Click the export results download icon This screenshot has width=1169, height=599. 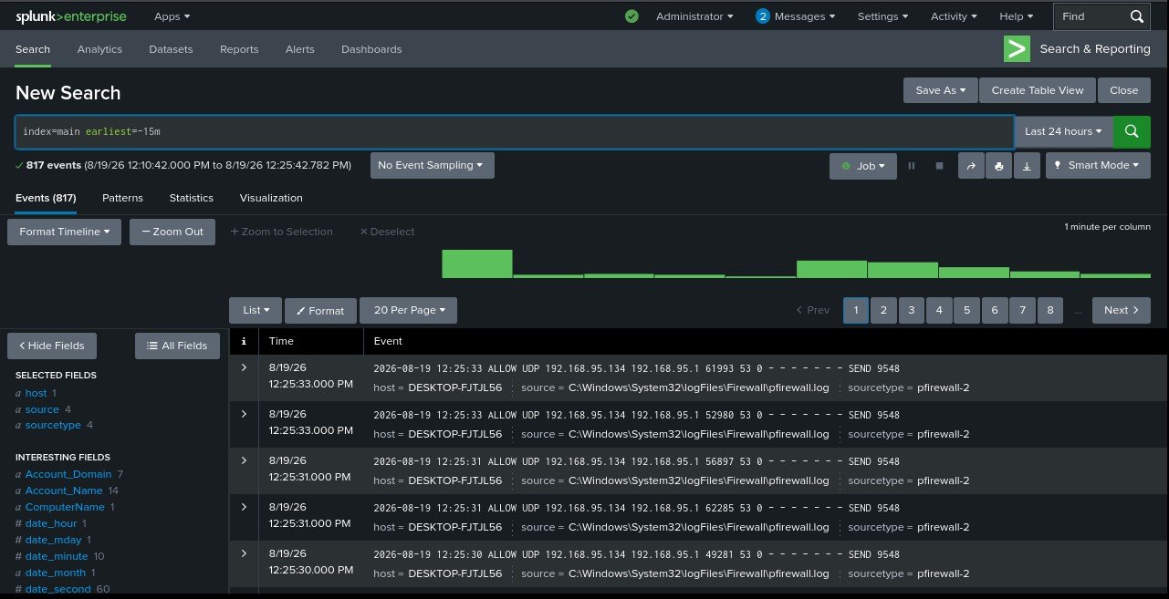1027,166
